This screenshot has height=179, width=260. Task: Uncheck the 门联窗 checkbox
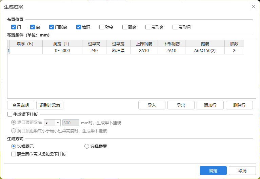(52, 27)
